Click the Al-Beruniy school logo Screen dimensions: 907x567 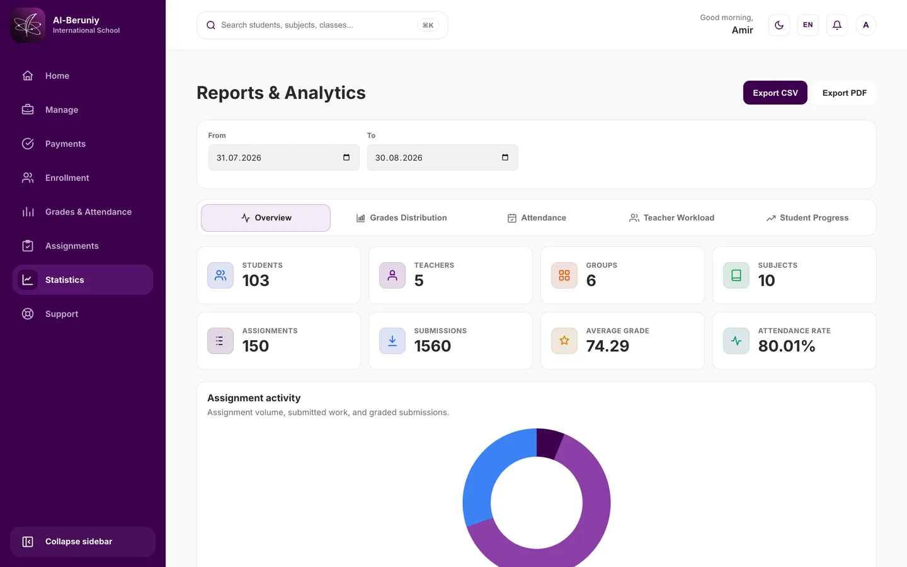tap(28, 25)
